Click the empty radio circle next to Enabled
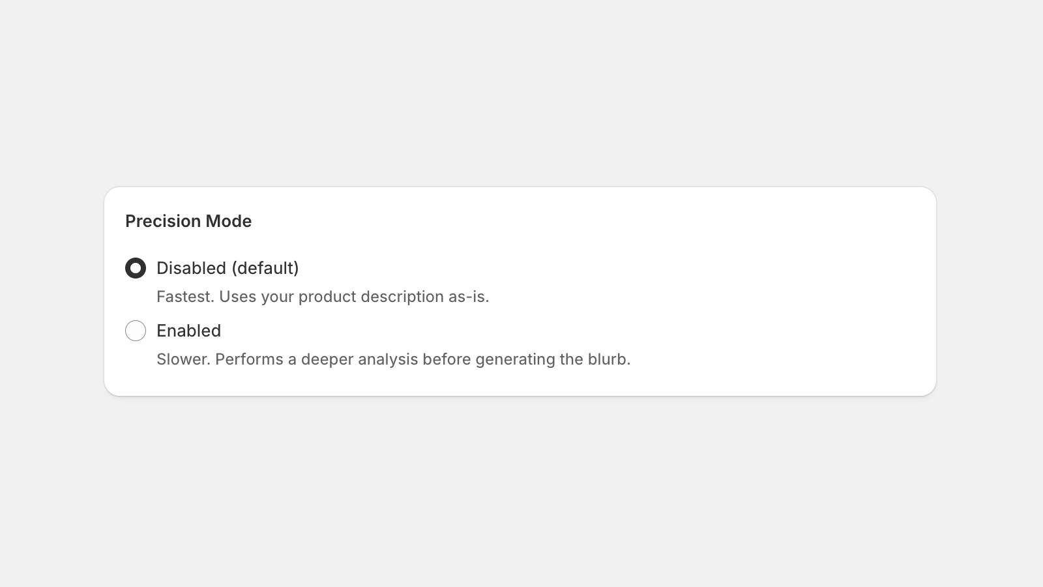Image resolution: width=1043 pixels, height=587 pixels. pos(136,331)
